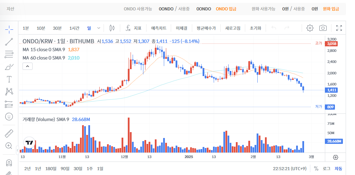Toggle 로그 logarithmic scale

327,168
